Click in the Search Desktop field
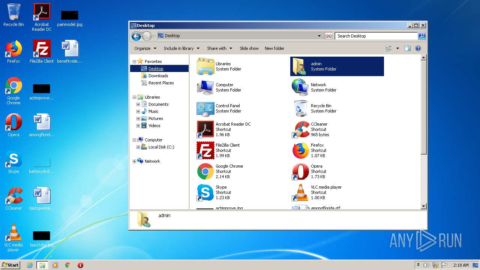This screenshot has height=270, width=480. [x=376, y=36]
